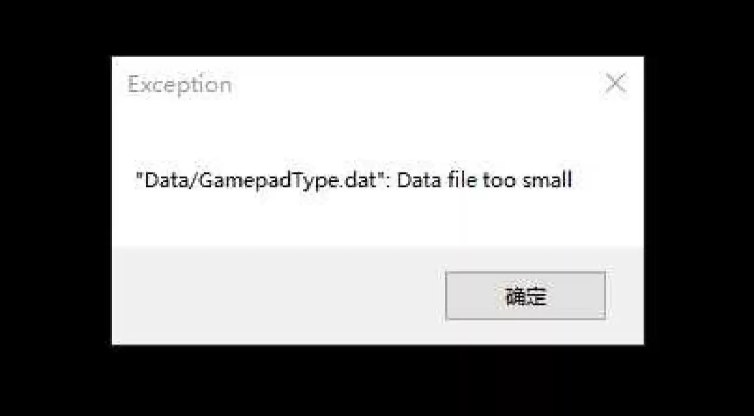The height and width of the screenshot is (416, 754).
Task: Click the gray footer panel beside 确定
Action: 279,296
